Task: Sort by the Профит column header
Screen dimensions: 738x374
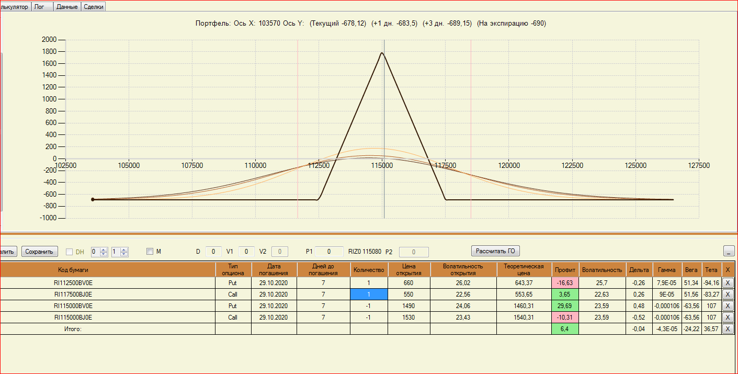Action: click(565, 269)
